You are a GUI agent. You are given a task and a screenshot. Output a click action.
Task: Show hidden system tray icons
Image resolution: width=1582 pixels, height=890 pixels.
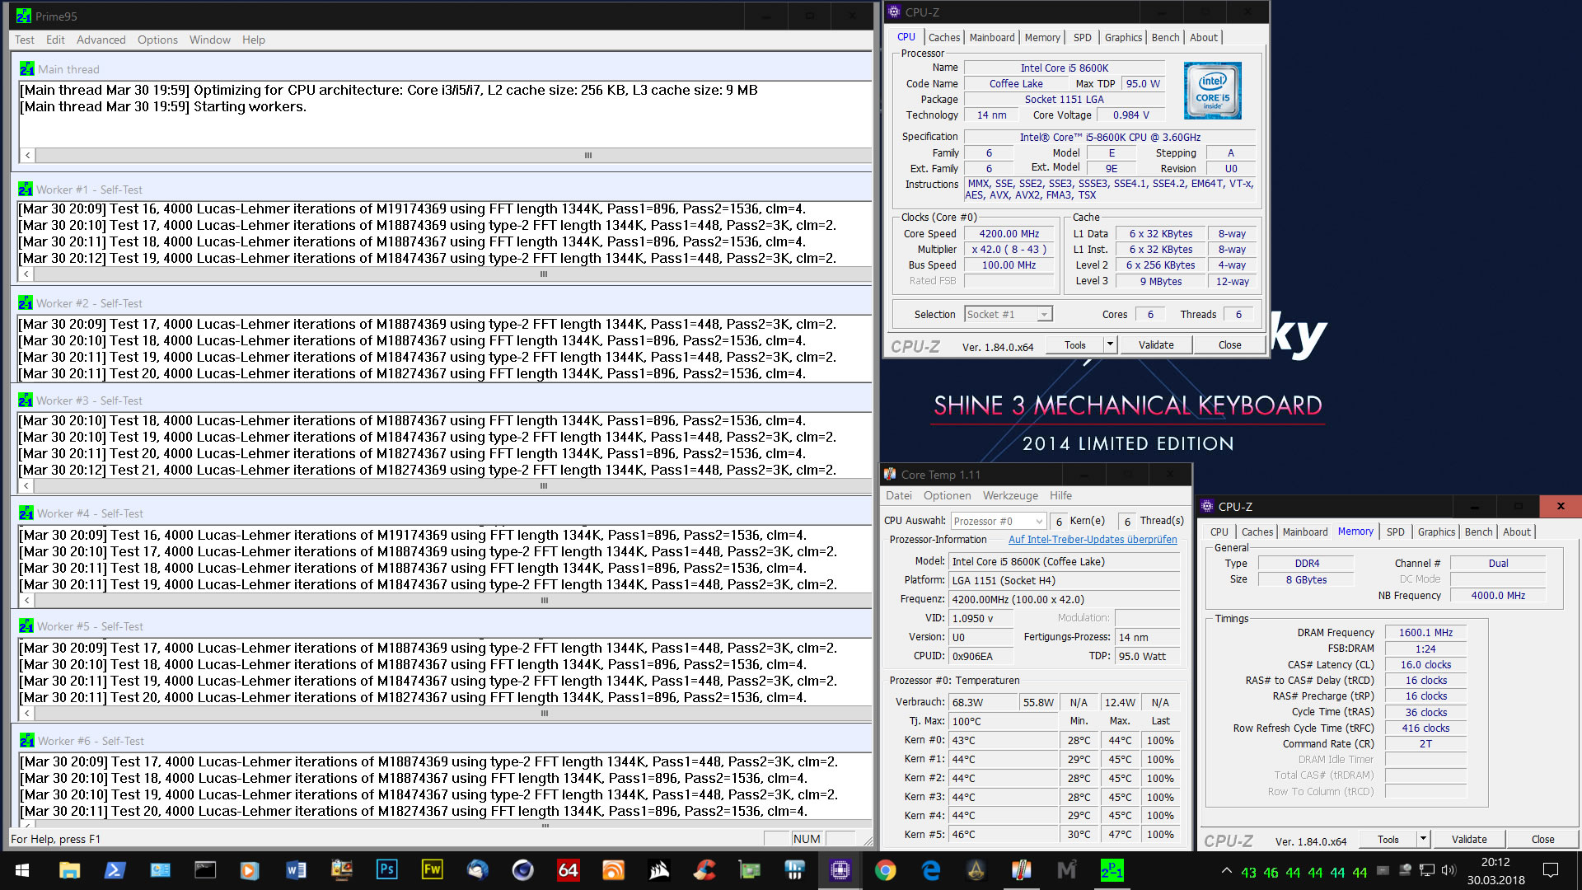pos(1226,870)
